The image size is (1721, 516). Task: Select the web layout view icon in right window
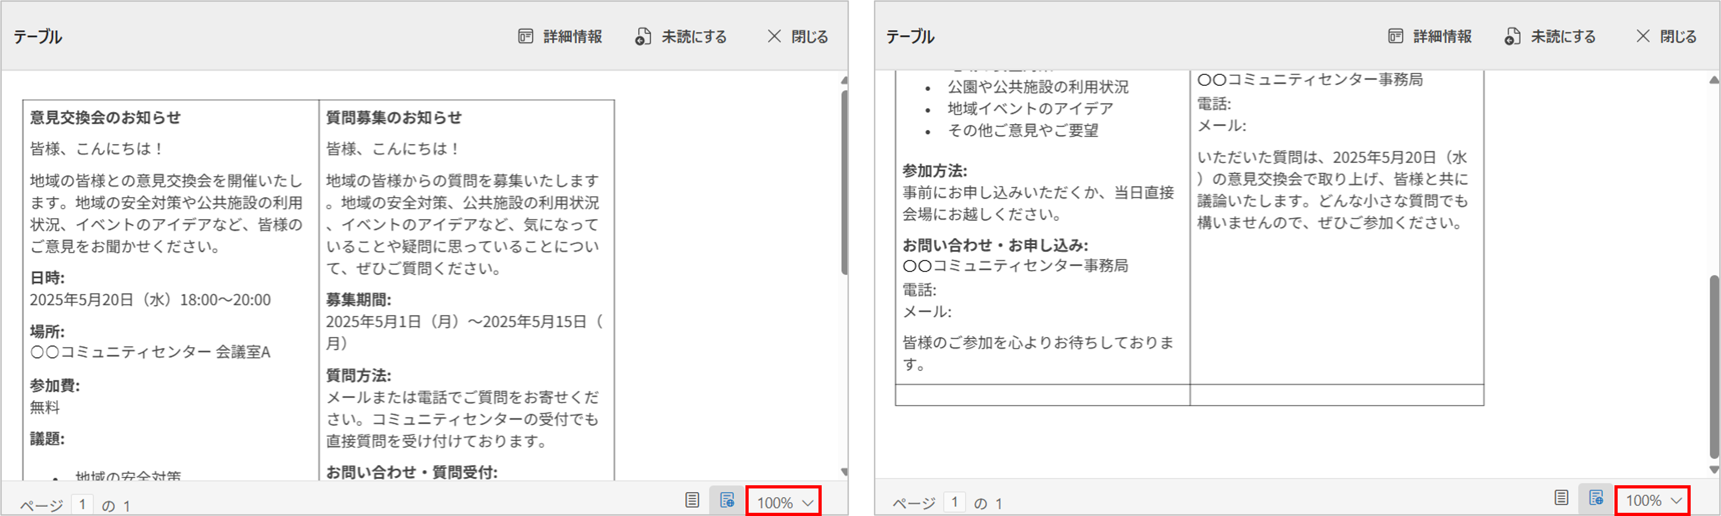(x=1596, y=498)
